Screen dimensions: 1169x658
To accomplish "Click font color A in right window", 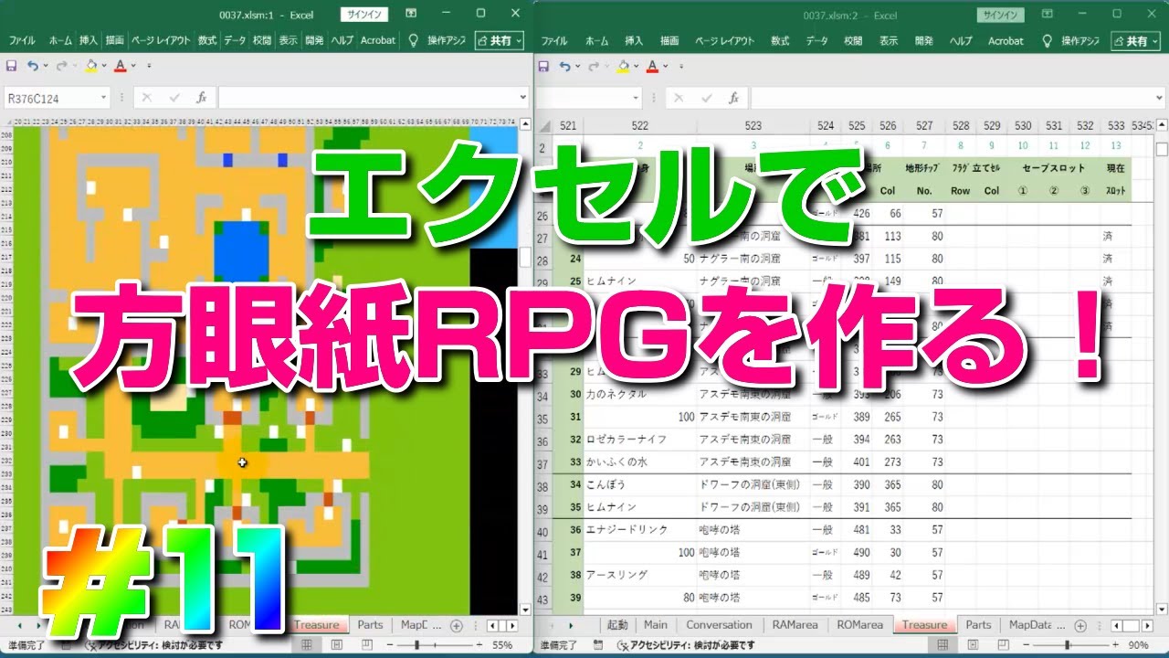I will click(x=651, y=66).
